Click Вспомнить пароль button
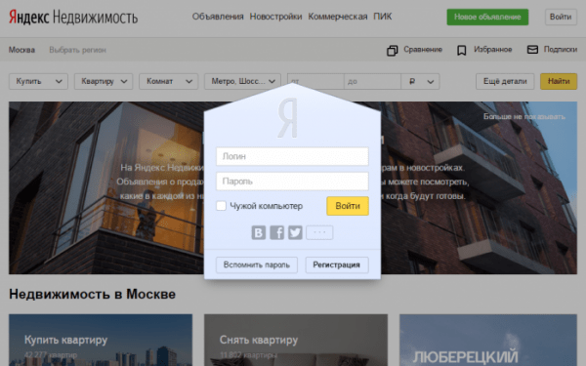 coord(257,264)
